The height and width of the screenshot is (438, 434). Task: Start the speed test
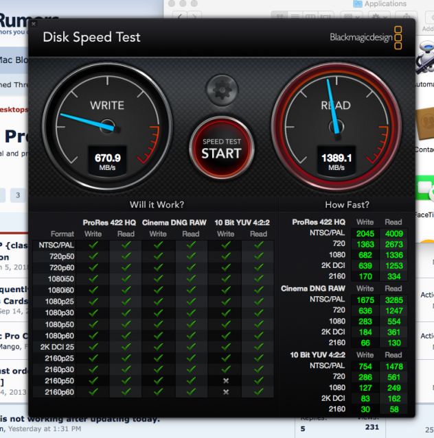(x=222, y=148)
